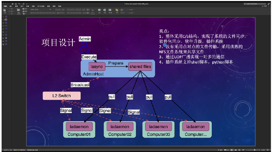Insert a picture using the Picture icon

pyautogui.click(x=99, y=10)
